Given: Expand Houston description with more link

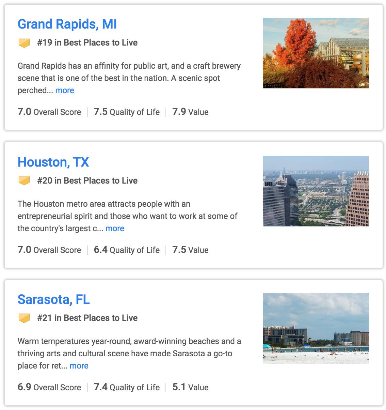Looking at the screenshot, I should [x=115, y=228].
